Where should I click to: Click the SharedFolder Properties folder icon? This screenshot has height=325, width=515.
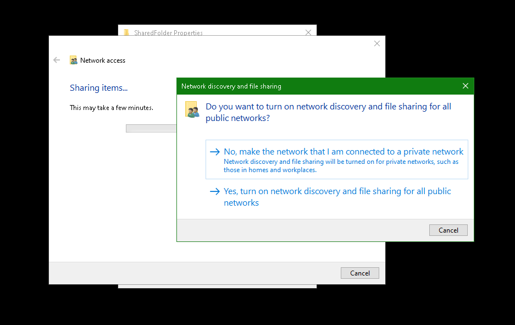(126, 32)
